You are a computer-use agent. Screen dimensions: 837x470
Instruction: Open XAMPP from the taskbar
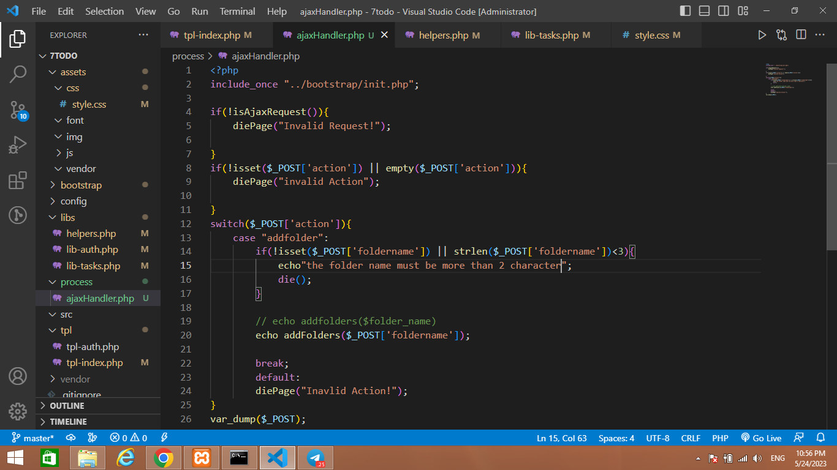[x=202, y=457]
